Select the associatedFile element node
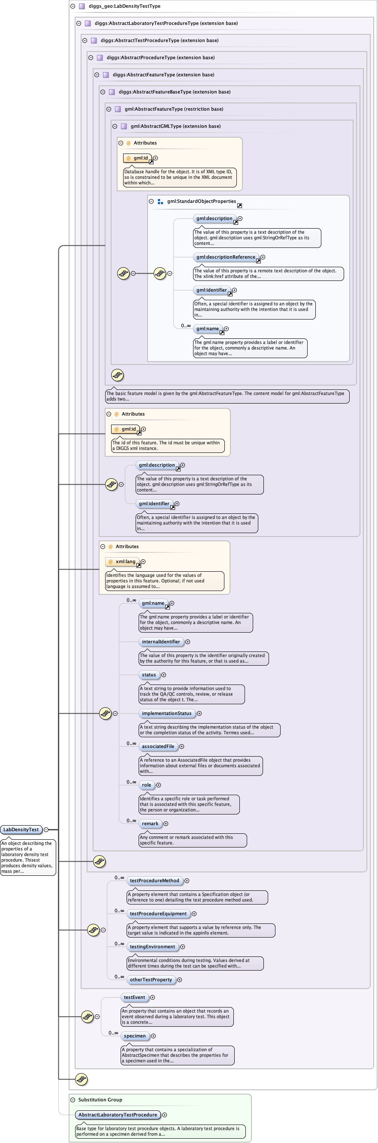Viewport: 378px width, 1143px height. point(158,746)
